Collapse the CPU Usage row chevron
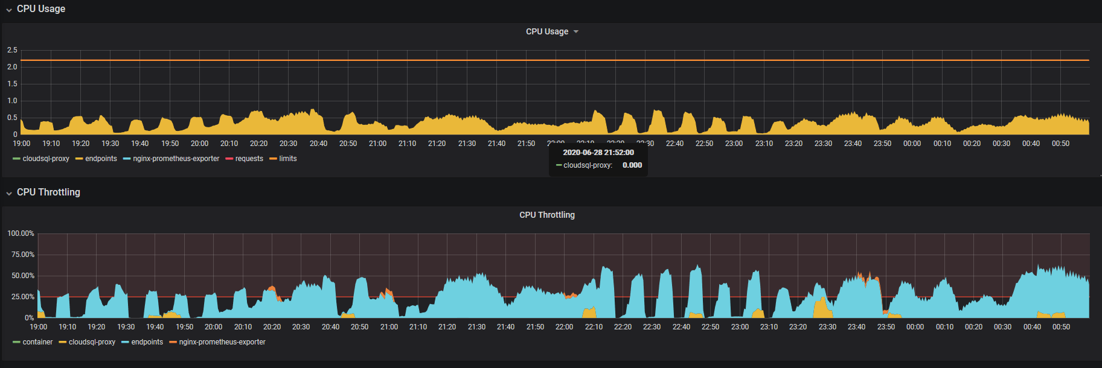 click(9, 10)
